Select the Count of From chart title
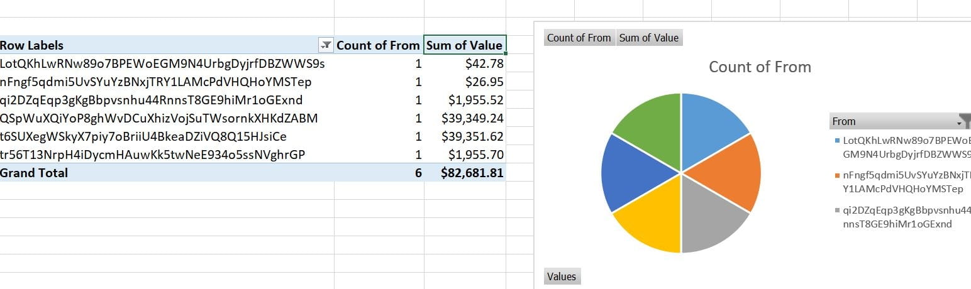 click(760, 67)
